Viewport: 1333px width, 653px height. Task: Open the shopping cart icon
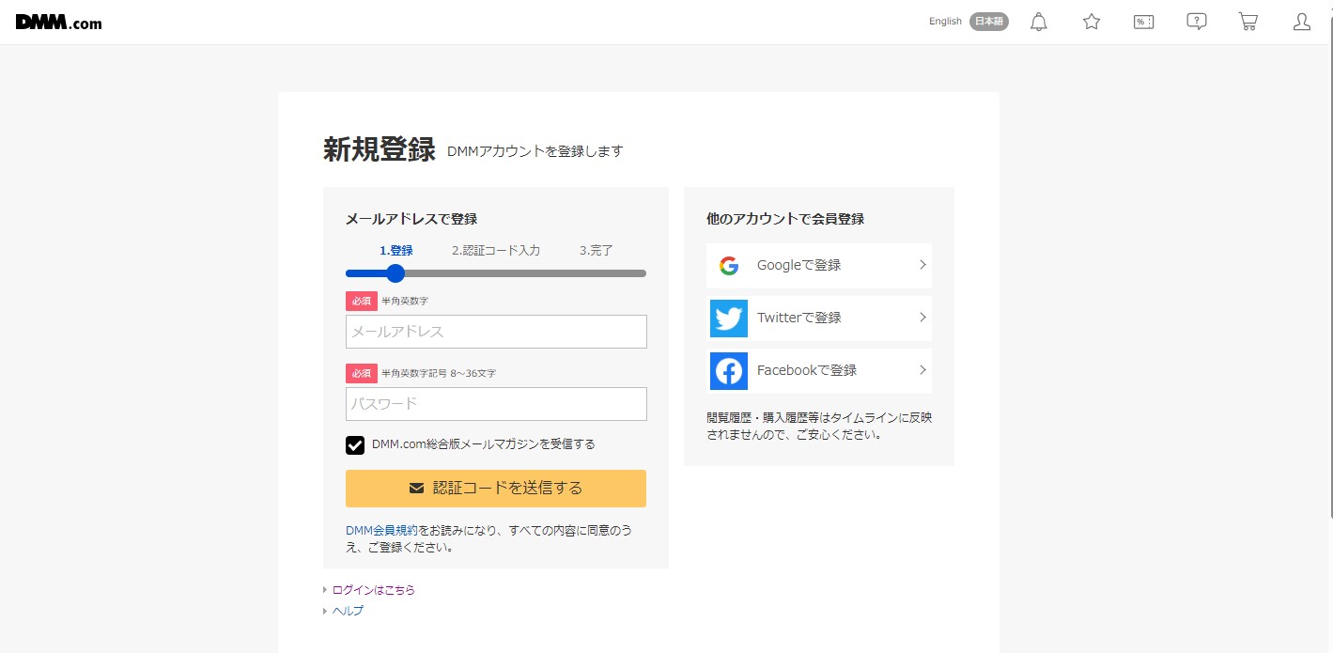[1248, 22]
